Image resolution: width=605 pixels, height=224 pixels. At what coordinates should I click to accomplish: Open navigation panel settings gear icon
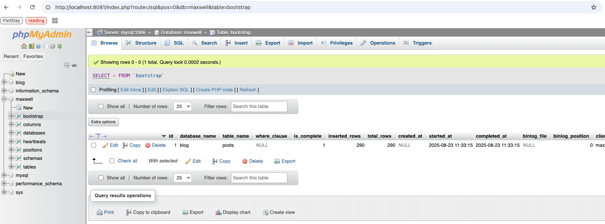(x=52, y=46)
